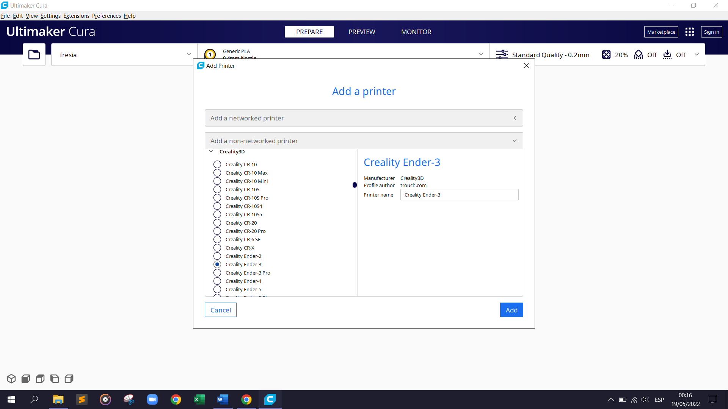Viewport: 728px width, 409px height.
Task: Select Creality Ender-3 radio button
Action: 217,264
